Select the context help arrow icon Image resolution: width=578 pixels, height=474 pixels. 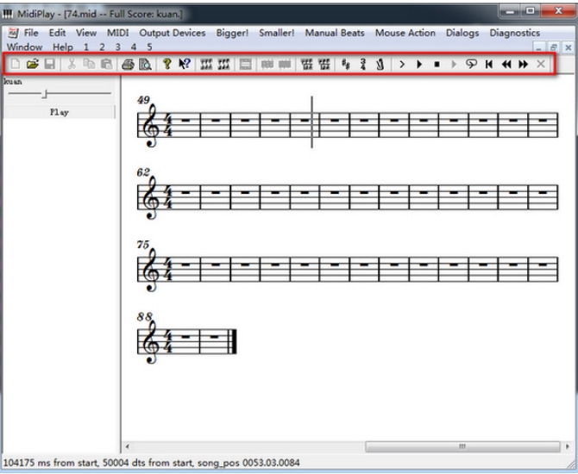pos(184,65)
